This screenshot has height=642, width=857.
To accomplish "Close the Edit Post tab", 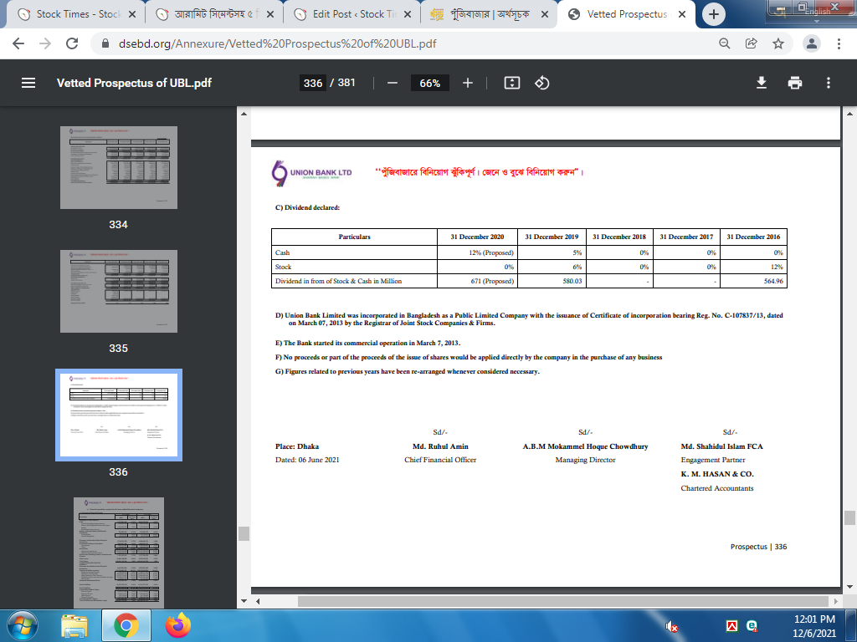I will click(x=408, y=15).
